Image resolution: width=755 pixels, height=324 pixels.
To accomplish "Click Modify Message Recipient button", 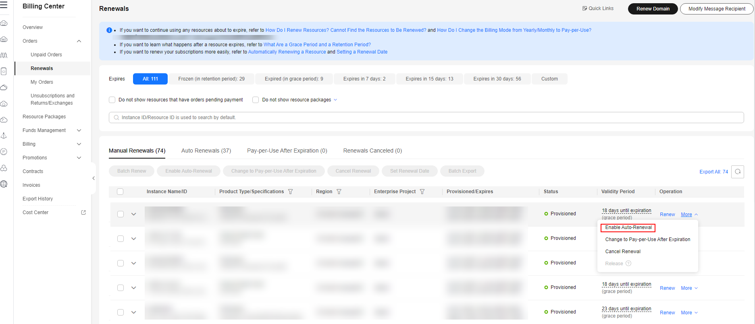I will click(x=717, y=9).
